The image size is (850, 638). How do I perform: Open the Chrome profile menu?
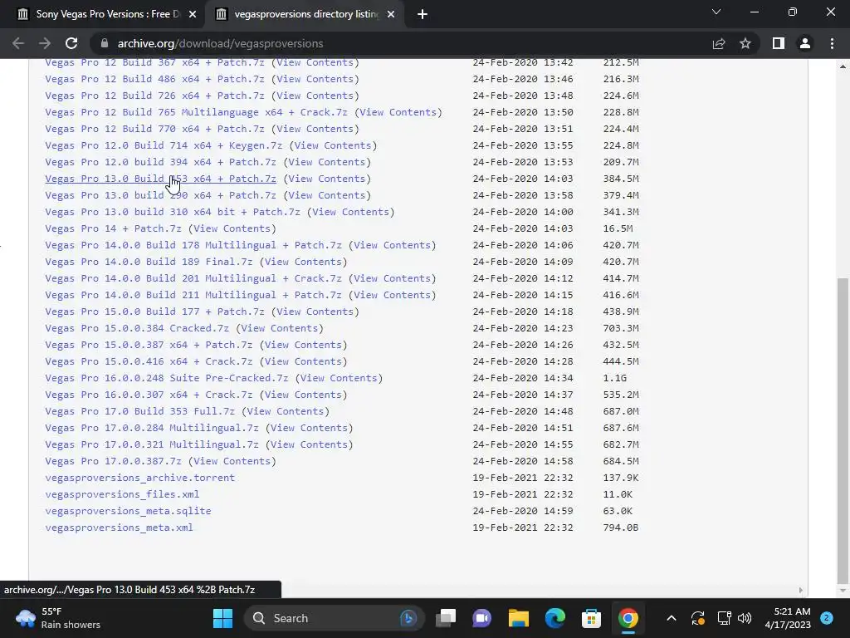click(805, 43)
